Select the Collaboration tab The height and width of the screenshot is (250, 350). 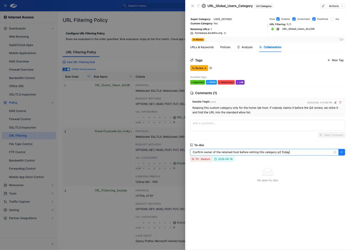pos(270,47)
